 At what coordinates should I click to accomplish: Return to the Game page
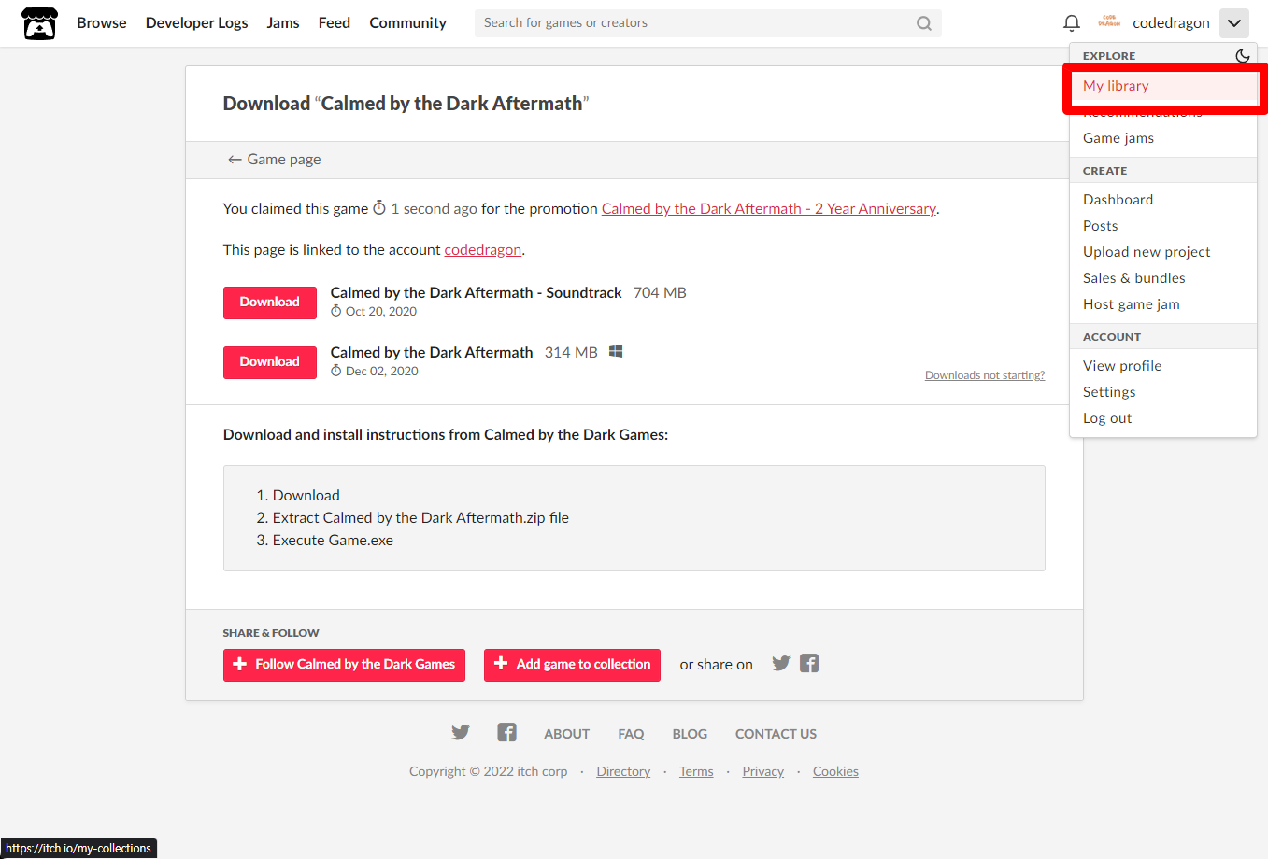[274, 160]
